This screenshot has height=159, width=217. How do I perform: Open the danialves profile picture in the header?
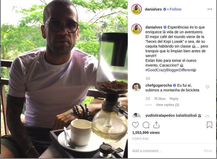click(136, 9)
